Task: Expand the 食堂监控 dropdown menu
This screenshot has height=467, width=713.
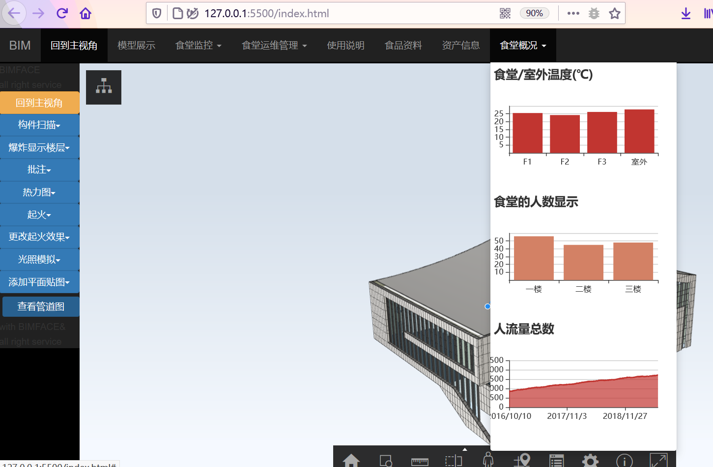Action: (x=198, y=45)
